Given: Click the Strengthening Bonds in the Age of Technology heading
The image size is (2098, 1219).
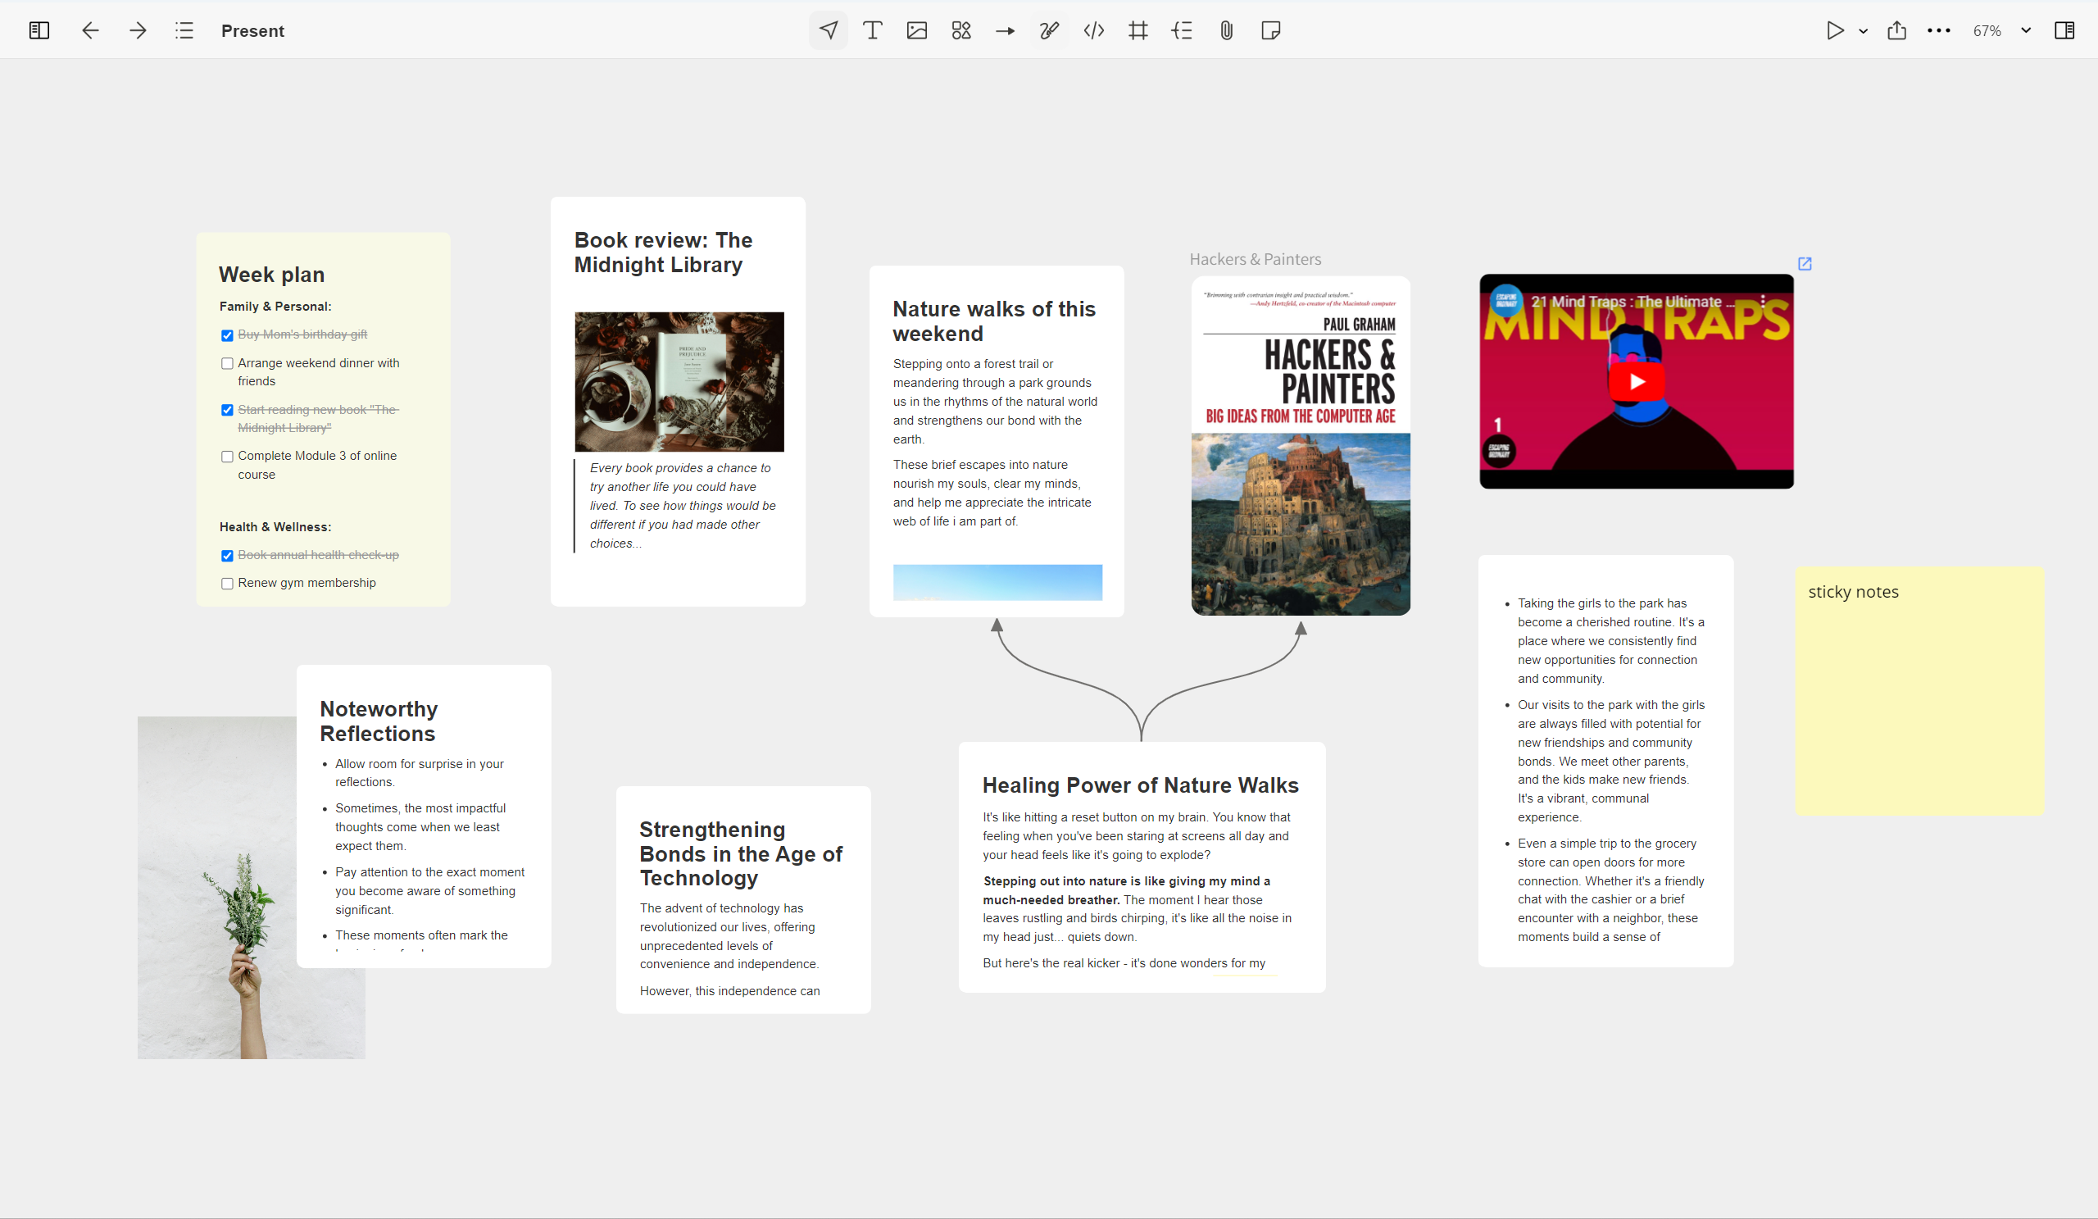Looking at the screenshot, I should (x=741, y=853).
